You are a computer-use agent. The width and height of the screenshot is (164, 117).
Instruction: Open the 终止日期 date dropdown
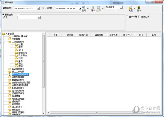[x=80, y=8]
